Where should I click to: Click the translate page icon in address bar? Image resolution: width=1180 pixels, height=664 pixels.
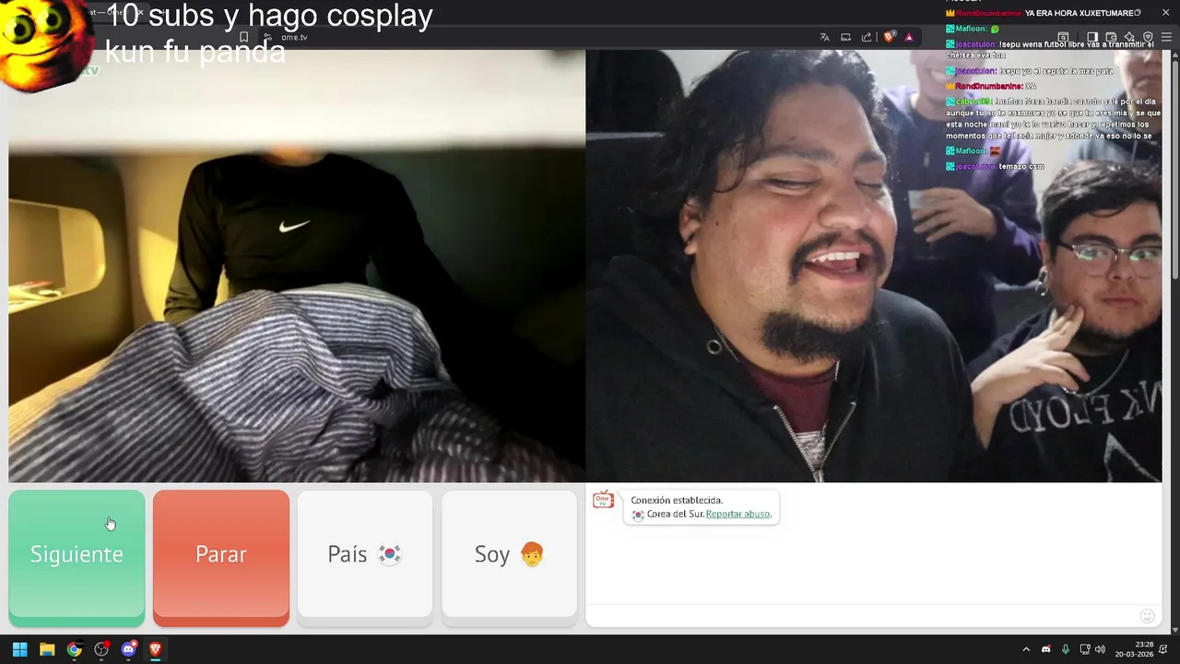pos(825,37)
